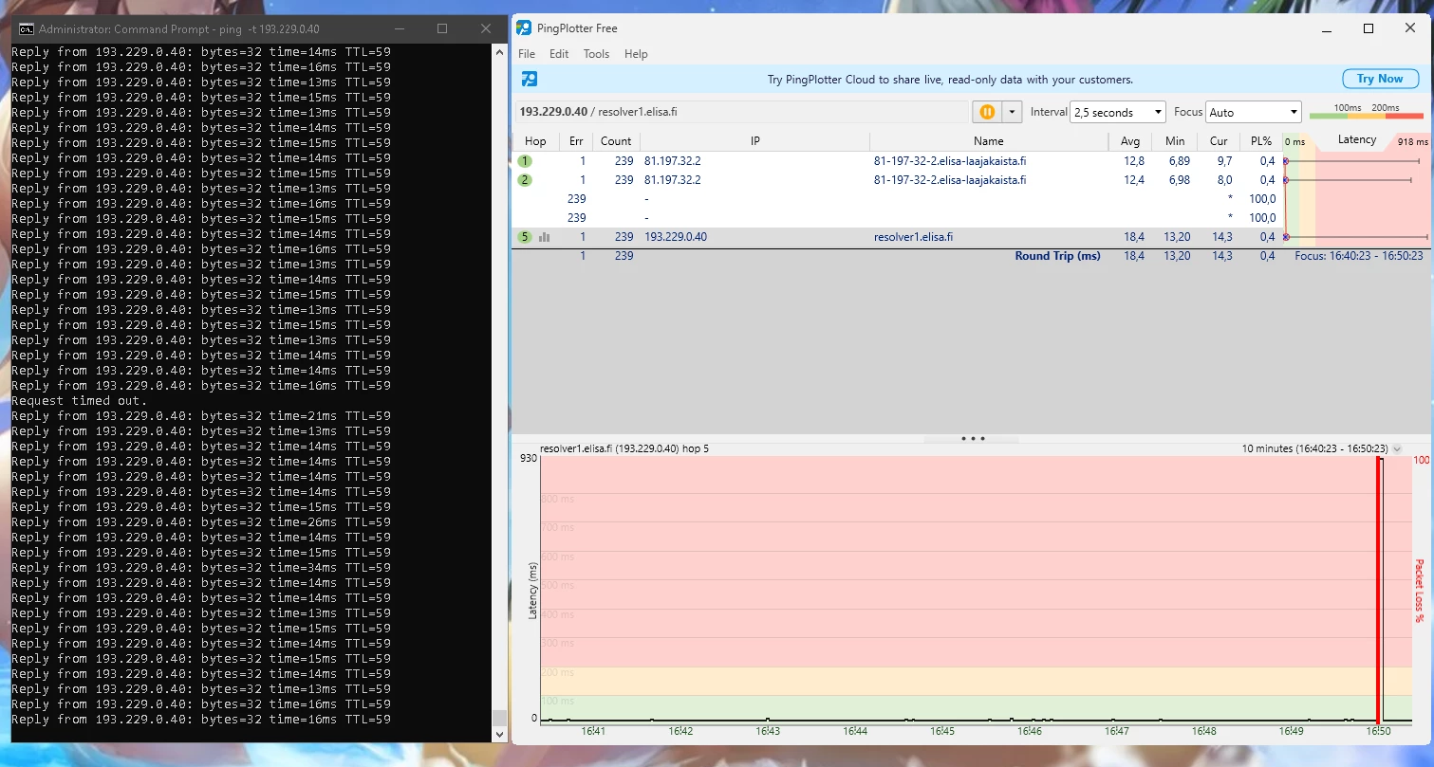Viewport: 1434px width, 767px height.
Task: Open the Edit menu in PingPlotter
Action: pos(559,54)
